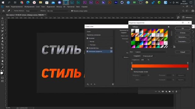
Task: Select the Pen tool
Action: pos(2,51)
